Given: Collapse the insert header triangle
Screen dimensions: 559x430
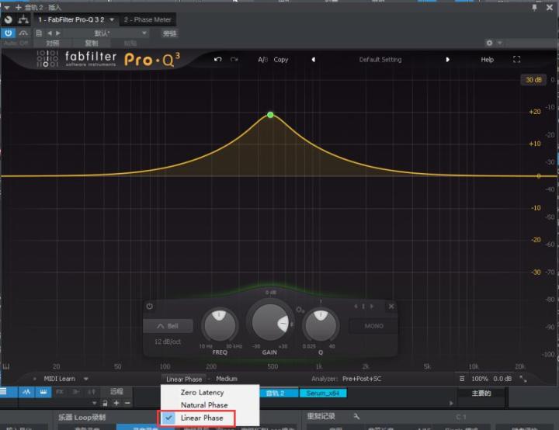Looking at the screenshot, I should click(x=7, y=8).
